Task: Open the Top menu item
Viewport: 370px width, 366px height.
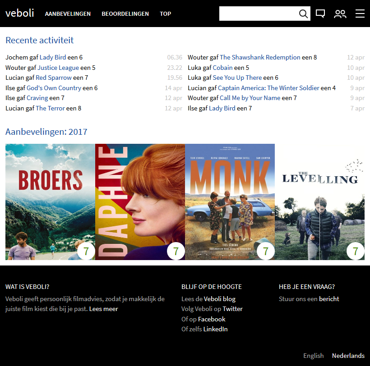Action: [x=166, y=14]
